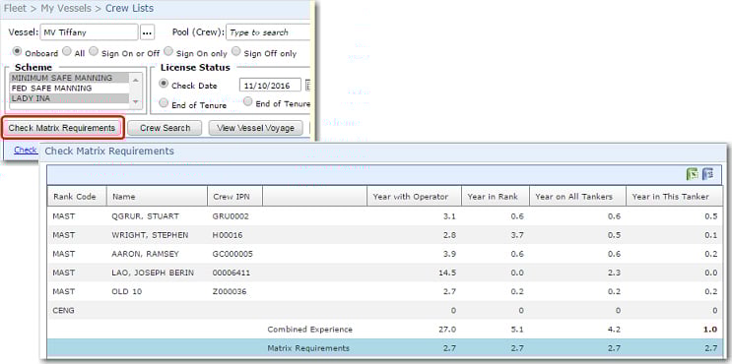Select the LAO, JOSEPH BERIN row name
This screenshot has width=732, height=364.
click(x=153, y=273)
